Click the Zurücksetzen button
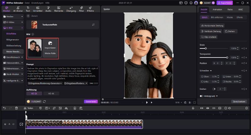This screenshot has height=135, width=251. point(239,102)
